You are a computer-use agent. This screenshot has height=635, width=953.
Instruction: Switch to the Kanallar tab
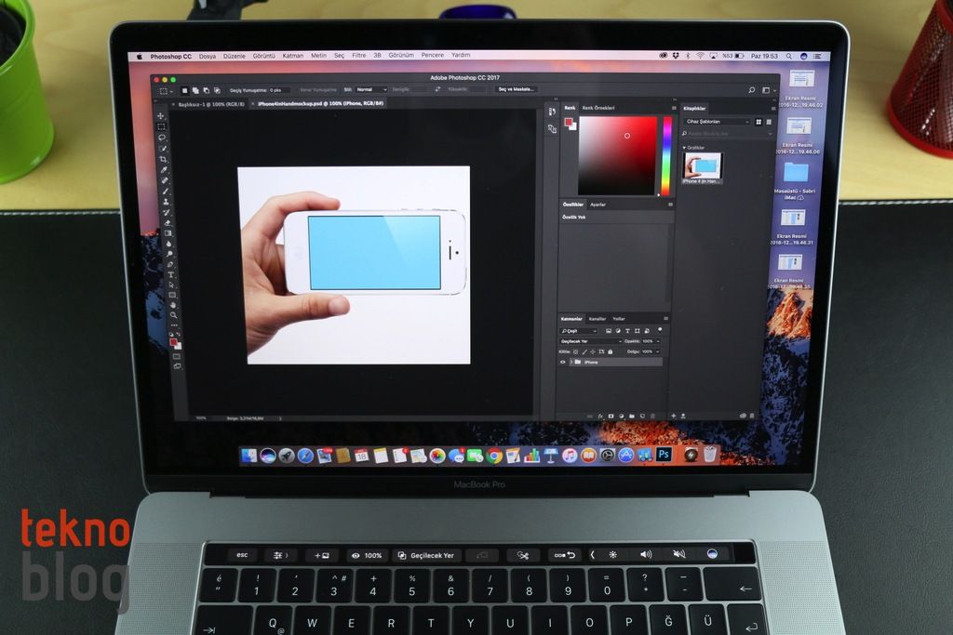[x=597, y=318]
